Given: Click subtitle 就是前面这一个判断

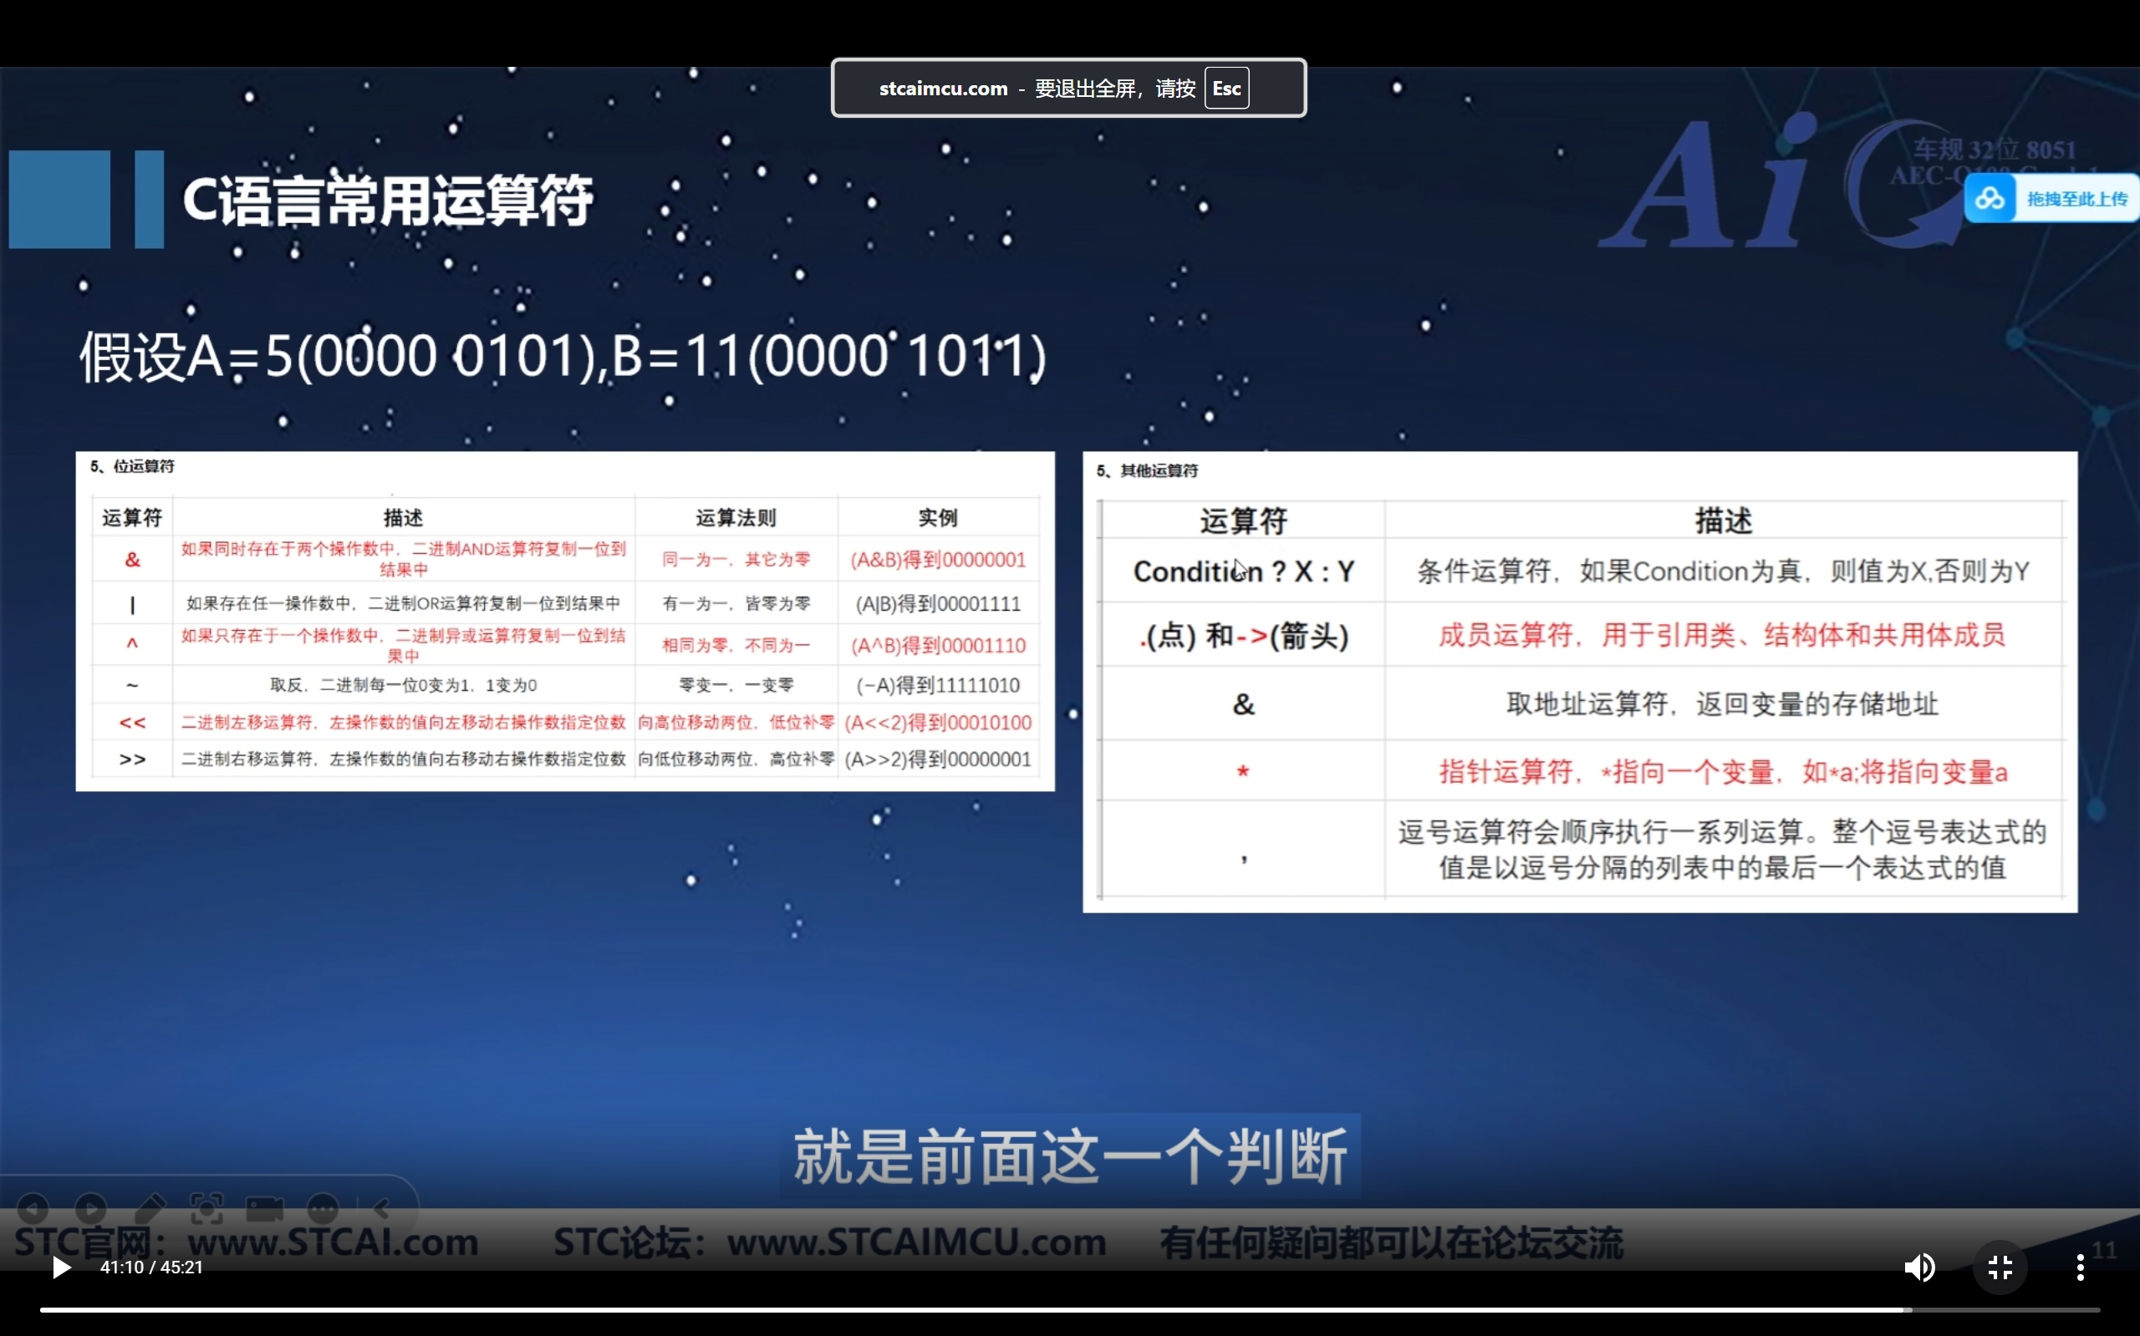Looking at the screenshot, I should coord(1069,1156).
